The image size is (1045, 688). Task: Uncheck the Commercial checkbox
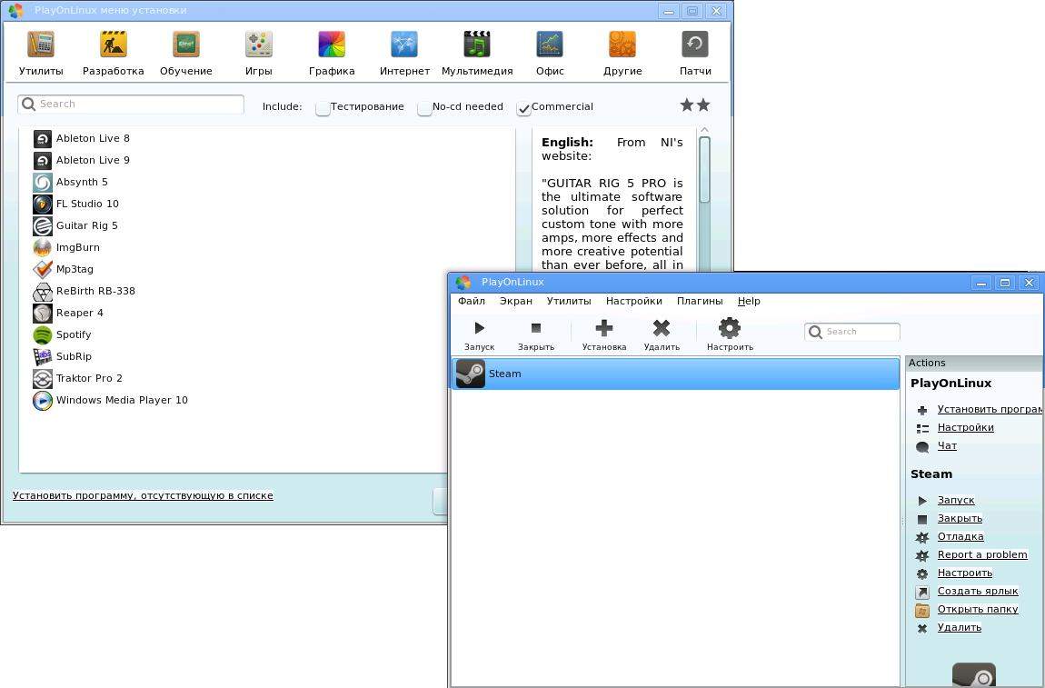pos(523,108)
